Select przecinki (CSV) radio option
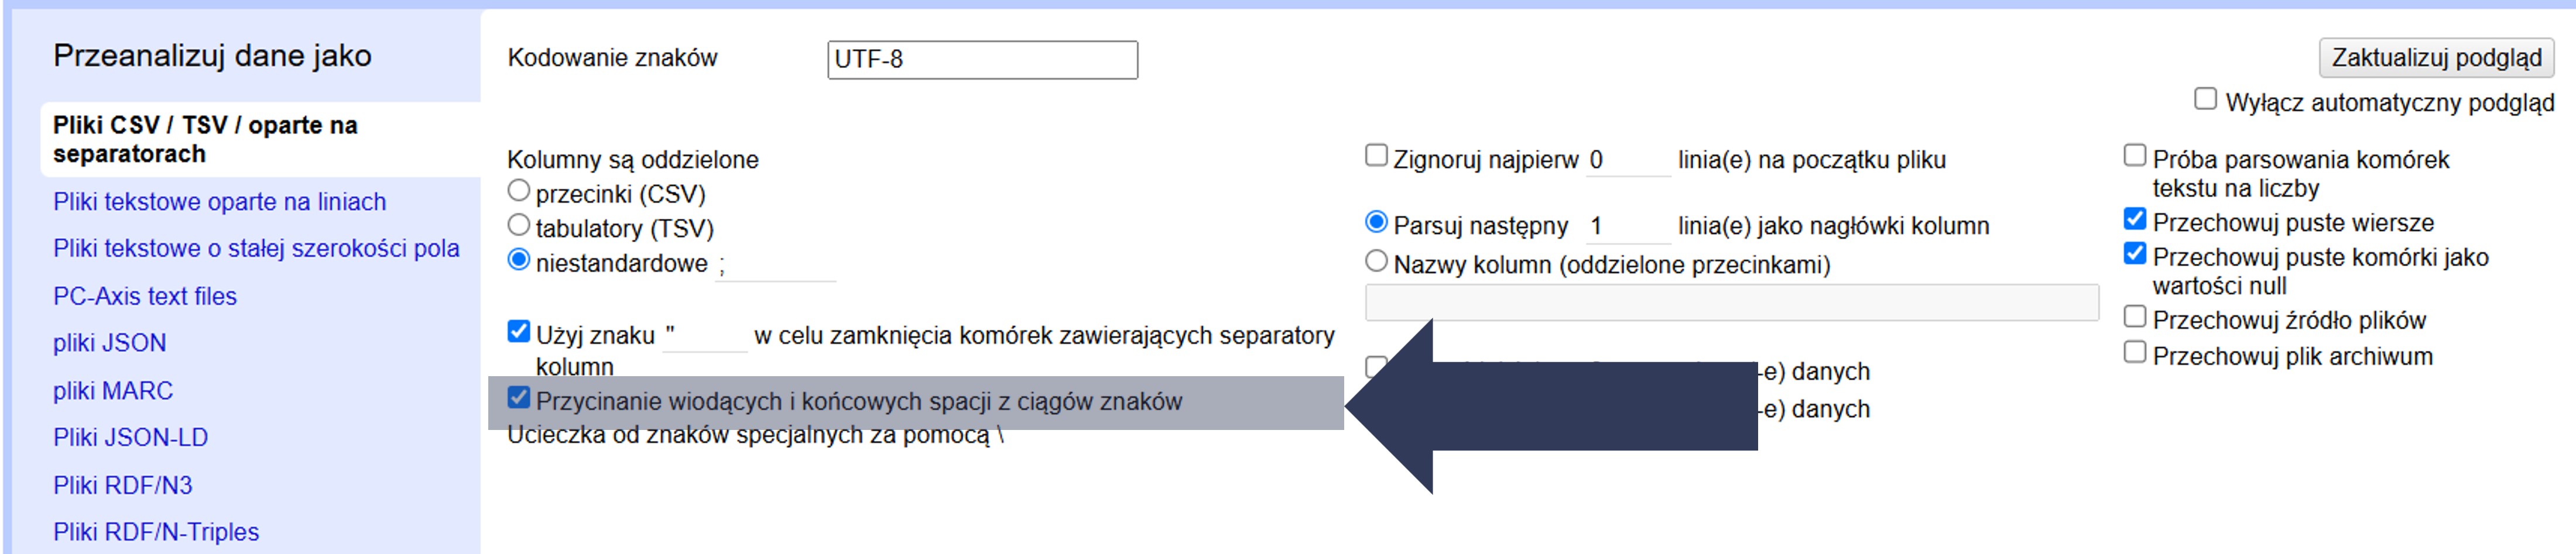Screen dimensions: 2576x554 coord(519,190)
